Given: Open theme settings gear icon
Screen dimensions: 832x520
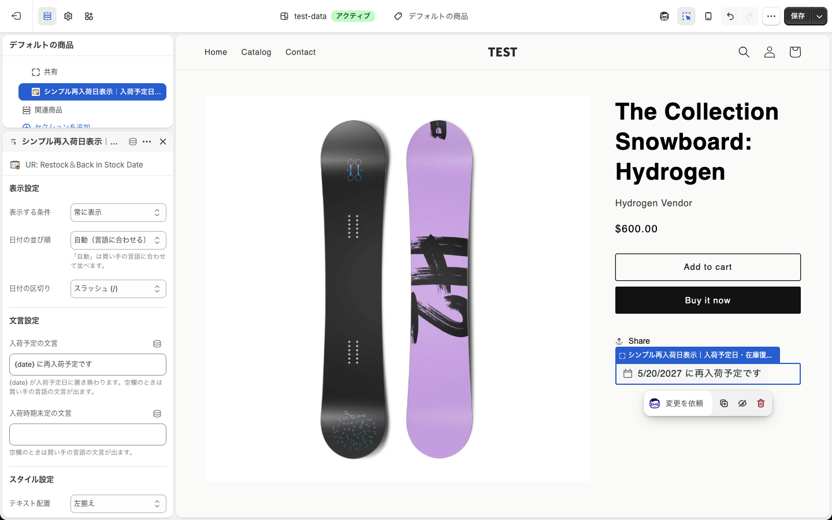Looking at the screenshot, I should [68, 16].
